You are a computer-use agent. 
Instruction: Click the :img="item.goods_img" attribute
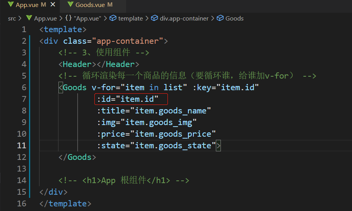coord(147,122)
